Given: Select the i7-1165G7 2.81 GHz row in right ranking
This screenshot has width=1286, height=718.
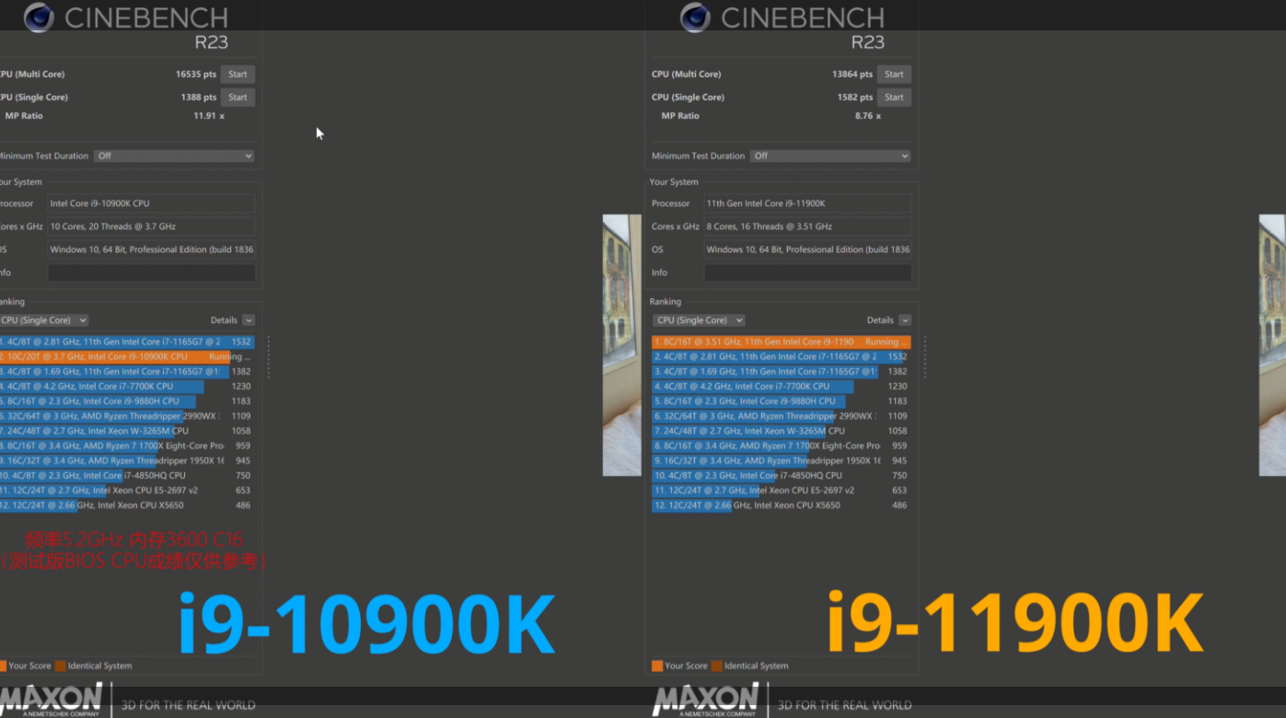Looking at the screenshot, I should point(782,357).
